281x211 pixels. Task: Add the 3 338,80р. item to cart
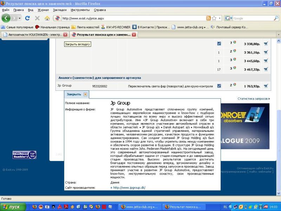[266, 44]
